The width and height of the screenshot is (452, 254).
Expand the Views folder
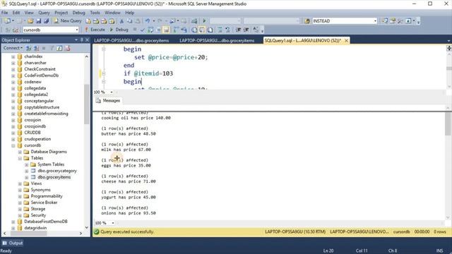tap(20, 183)
